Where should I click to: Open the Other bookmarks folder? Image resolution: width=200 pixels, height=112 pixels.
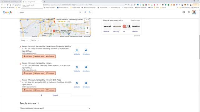(x=185, y=7)
